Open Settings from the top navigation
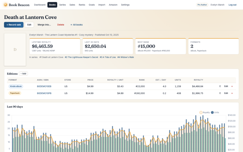 125,5
